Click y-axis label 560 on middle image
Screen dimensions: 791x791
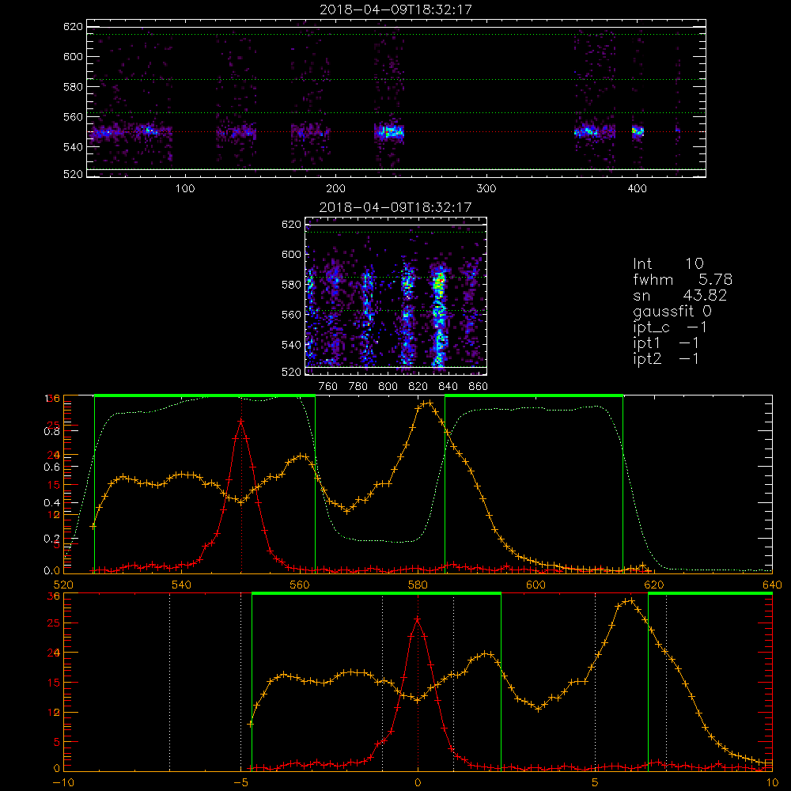[291, 314]
